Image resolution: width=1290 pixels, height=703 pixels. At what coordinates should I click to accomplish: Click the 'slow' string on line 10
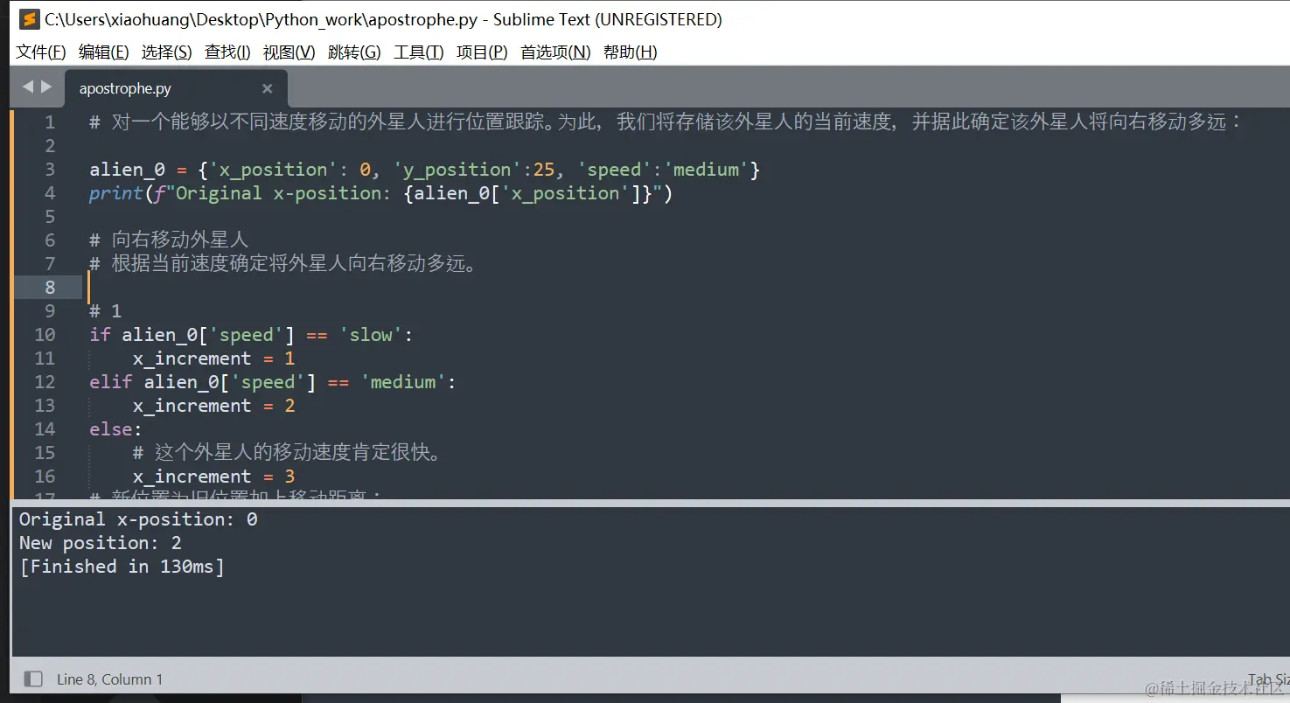click(371, 335)
